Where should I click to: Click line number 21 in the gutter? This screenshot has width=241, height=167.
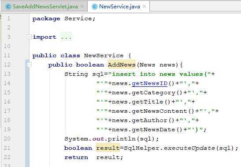tap(7, 148)
